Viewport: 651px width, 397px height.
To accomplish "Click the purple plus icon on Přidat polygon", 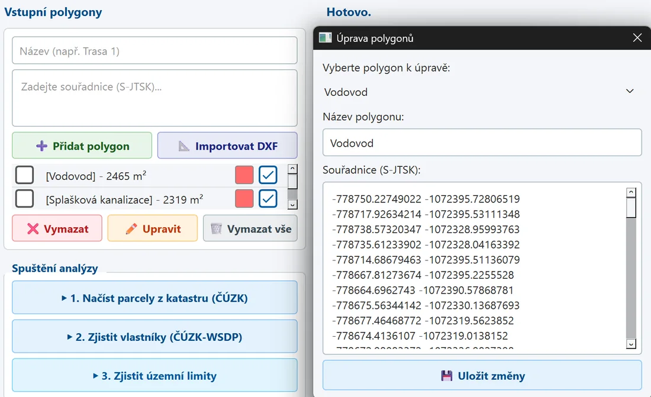I will tap(41, 146).
